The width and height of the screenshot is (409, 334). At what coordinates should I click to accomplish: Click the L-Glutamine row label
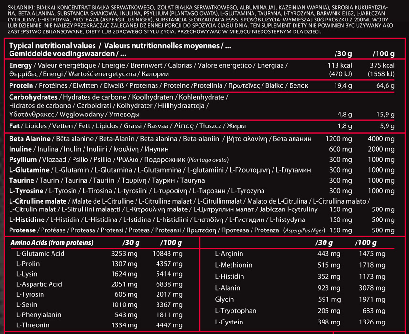tap(29, 170)
